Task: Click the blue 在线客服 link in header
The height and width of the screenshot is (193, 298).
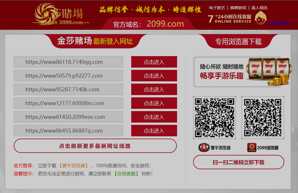Action: click(x=279, y=23)
